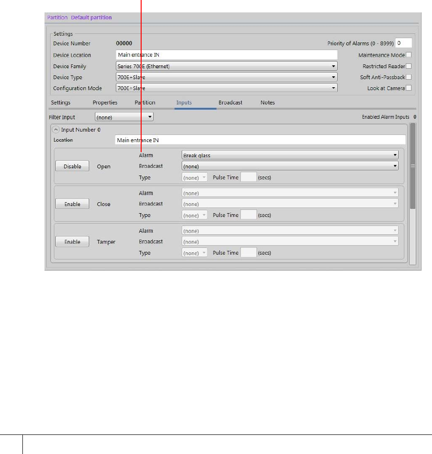
Task: Go to the Broadcast tab
Action: pos(230,103)
